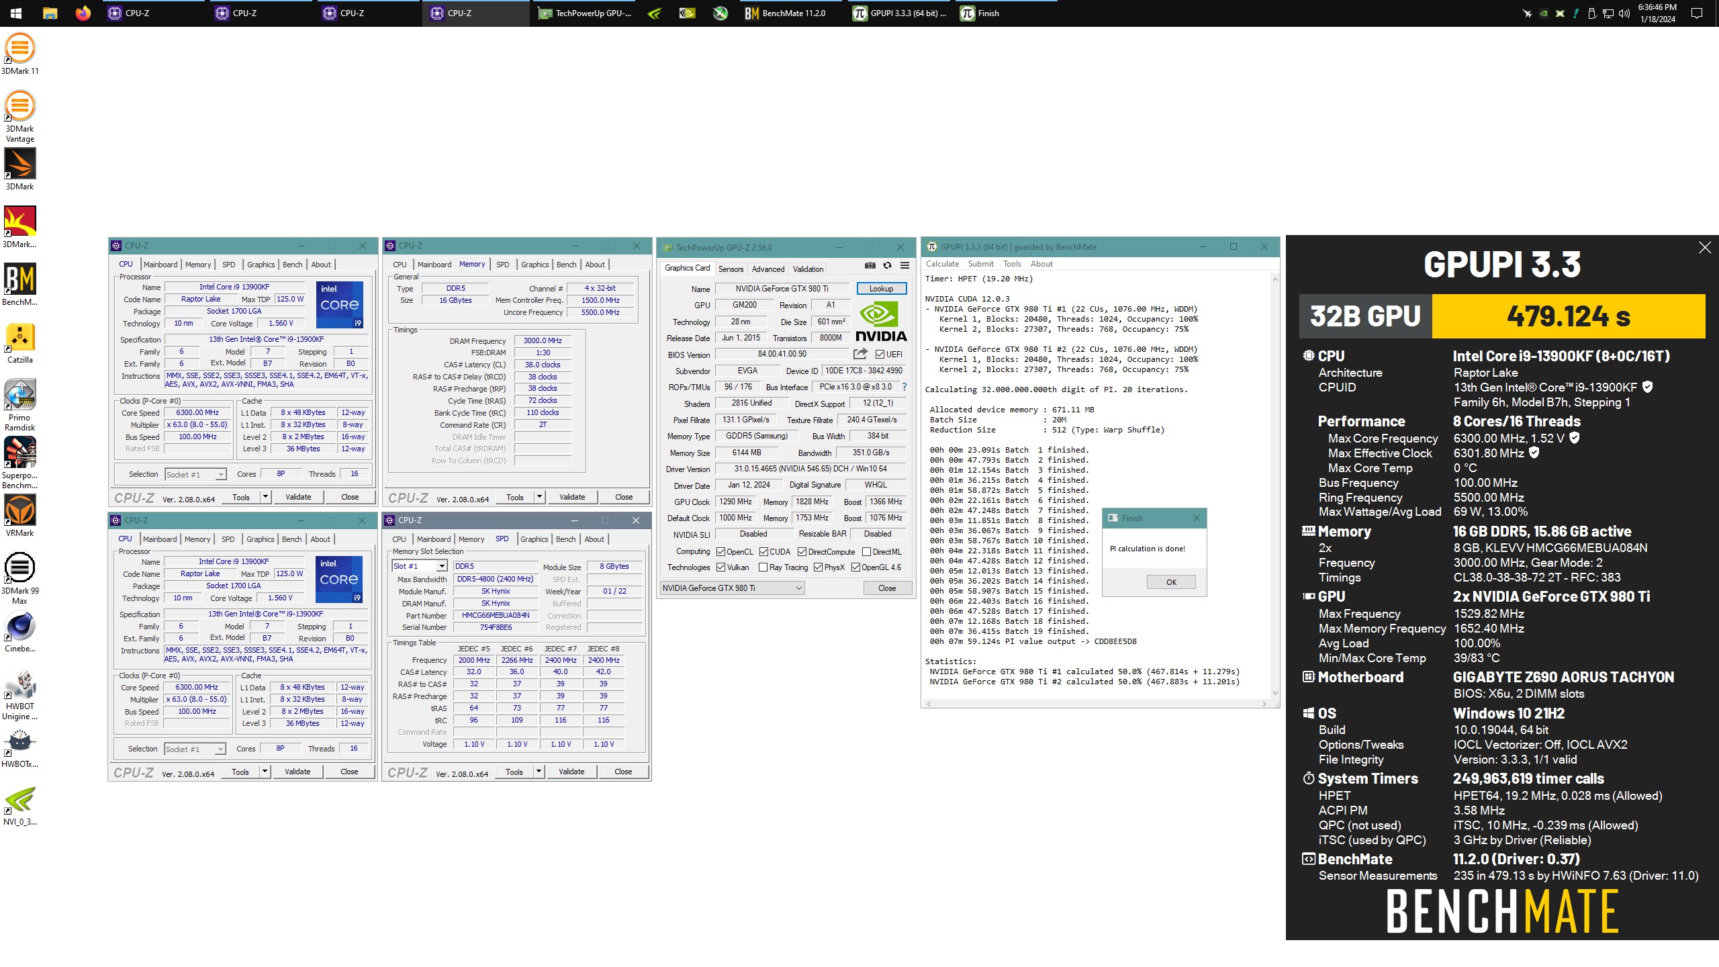
Task: Click GPU-Z screenshot camera icon
Action: [870, 265]
